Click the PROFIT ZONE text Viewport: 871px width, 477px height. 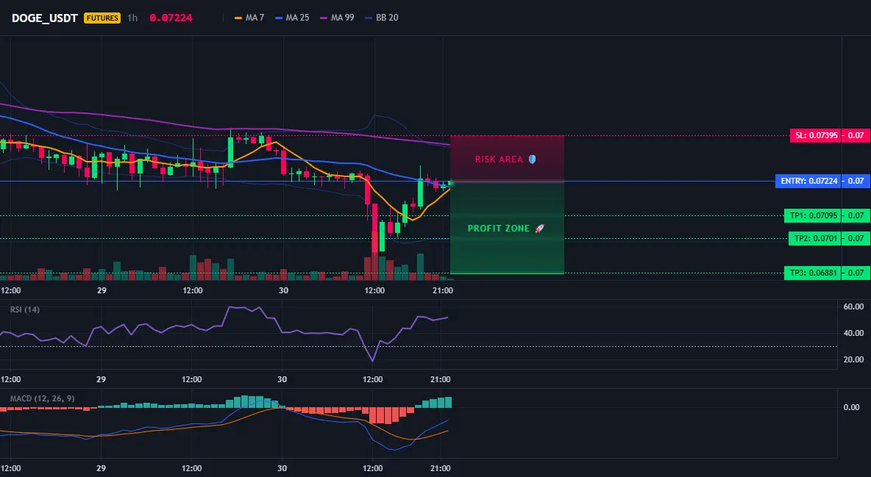(498, 229)
